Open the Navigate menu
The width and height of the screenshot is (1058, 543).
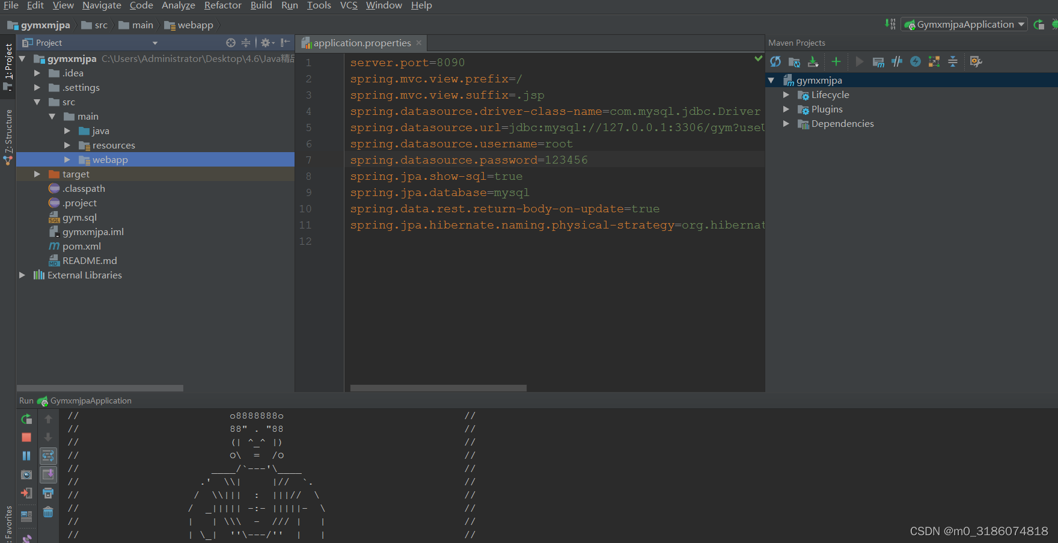coord(102,5)
